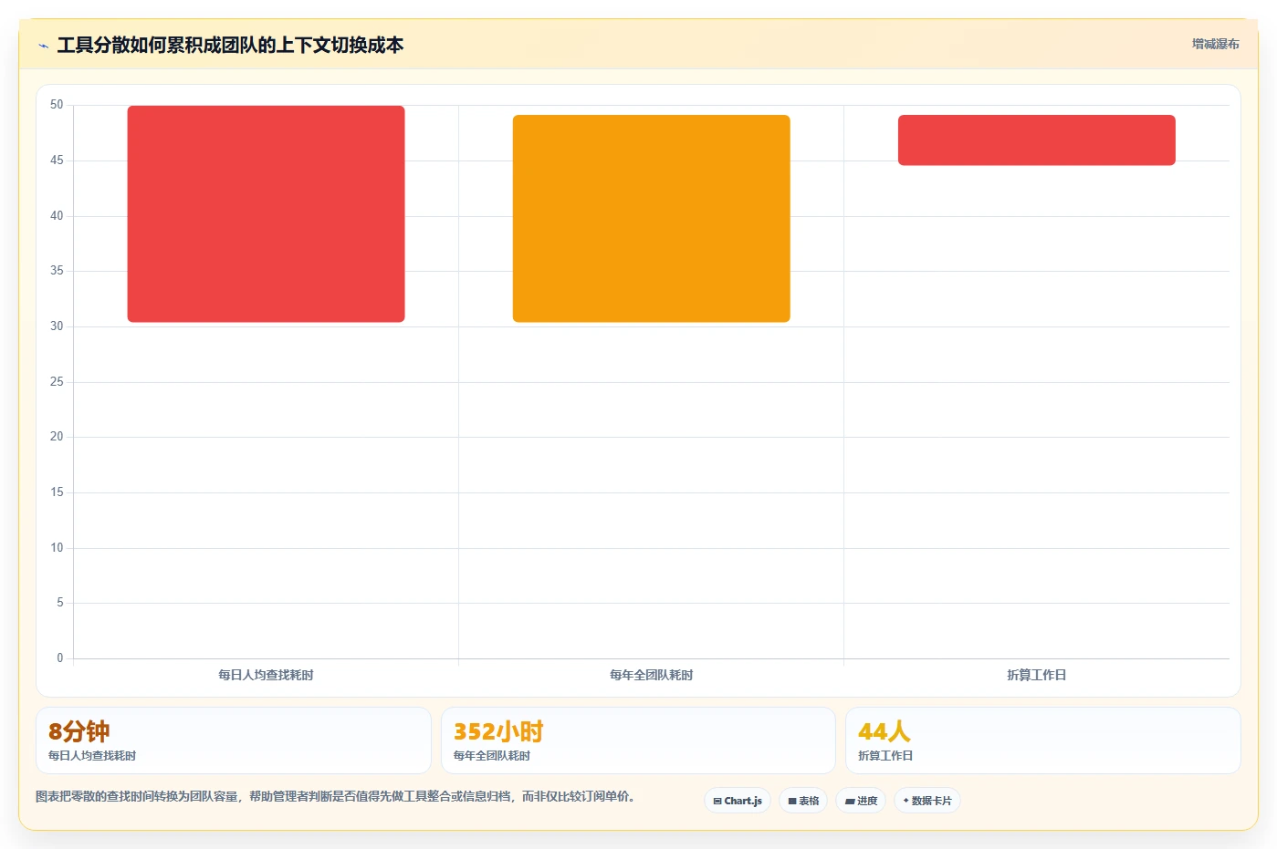Viewport: 1277px width, 849px height.
Task: Select the 8分钟 stat card
Action: coord(233,740)
